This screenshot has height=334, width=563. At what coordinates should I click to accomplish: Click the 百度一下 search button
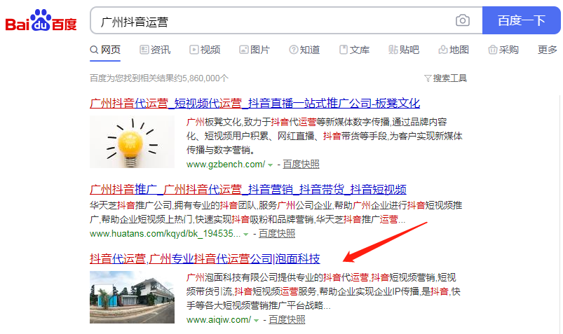point(522,20)
